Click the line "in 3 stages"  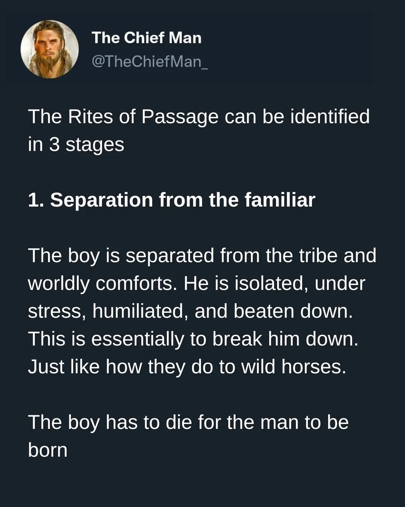click(x=76, y=145)
